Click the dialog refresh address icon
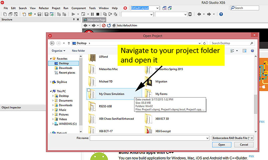268x160 pixels. 205,43
